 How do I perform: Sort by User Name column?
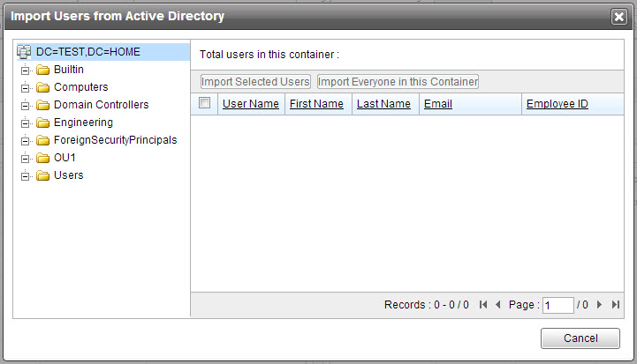[251, 104]
